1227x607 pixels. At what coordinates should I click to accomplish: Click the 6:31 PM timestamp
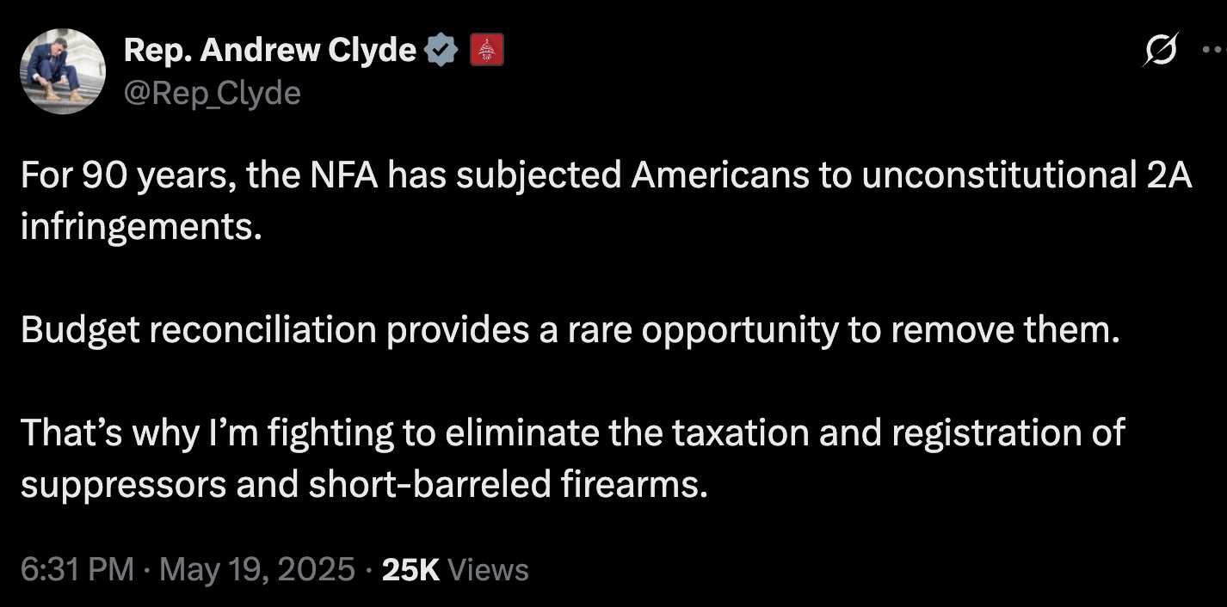pyautogui.click(x=77, y=569)
